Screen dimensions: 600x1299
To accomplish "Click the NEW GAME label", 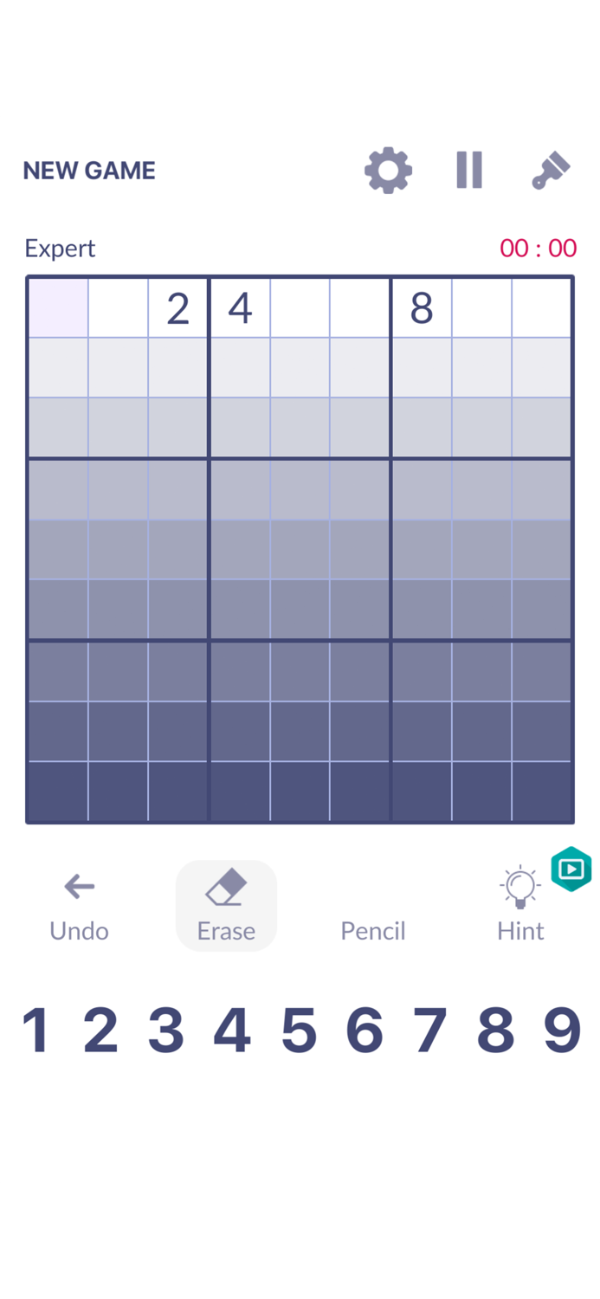I will [x=89, y=170].
